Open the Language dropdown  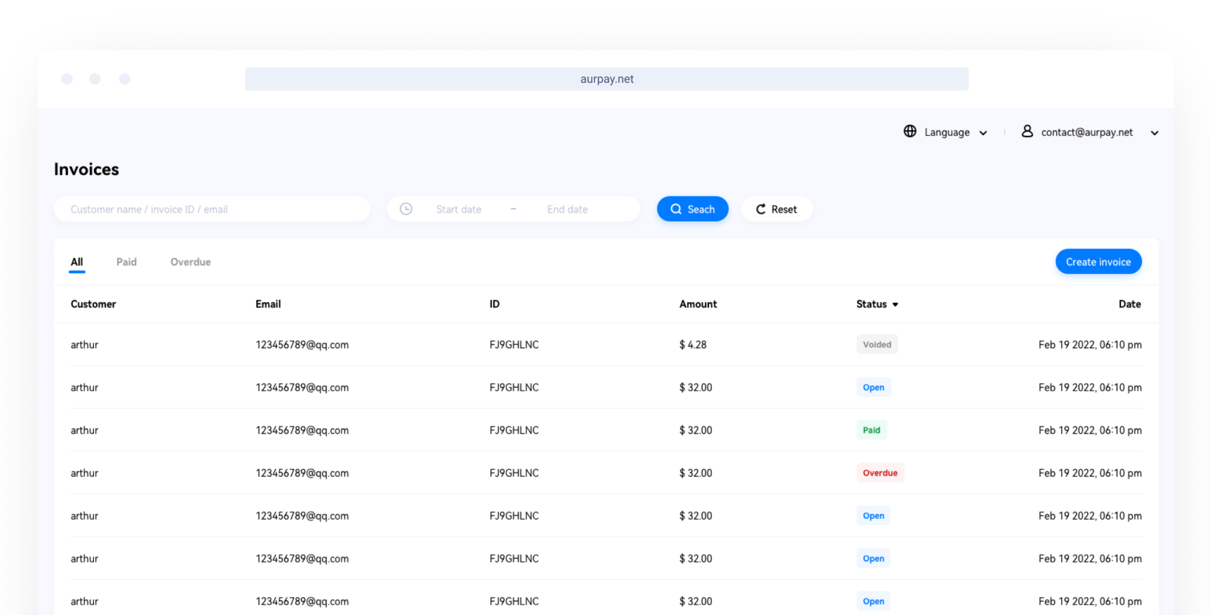[983, 132]
